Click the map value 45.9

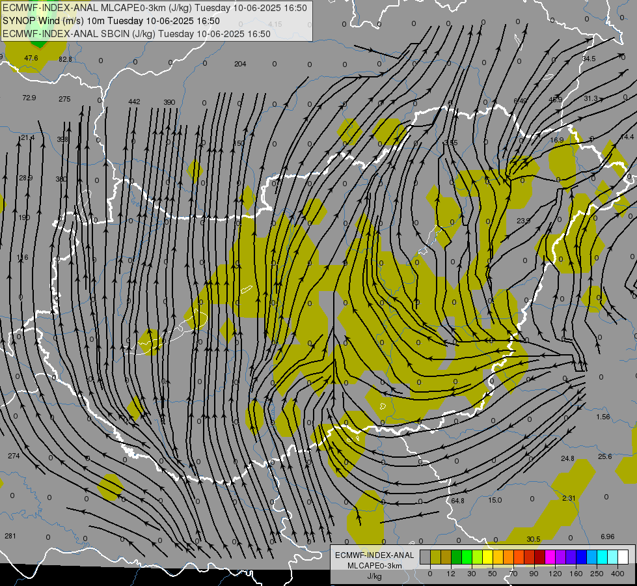(556, 100)
